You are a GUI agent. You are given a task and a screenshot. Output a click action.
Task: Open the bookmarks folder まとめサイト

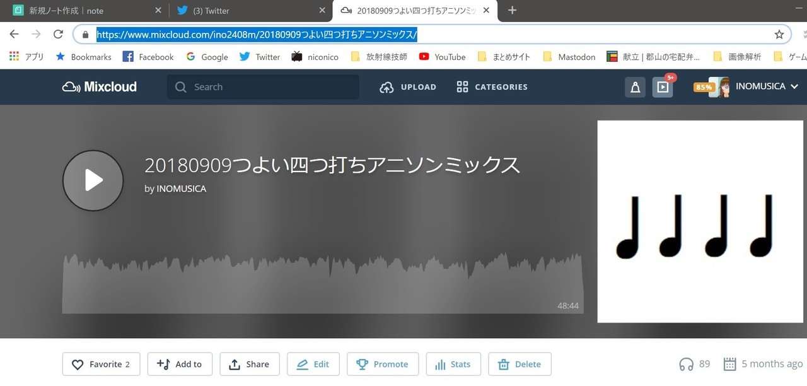click(512, 57)
